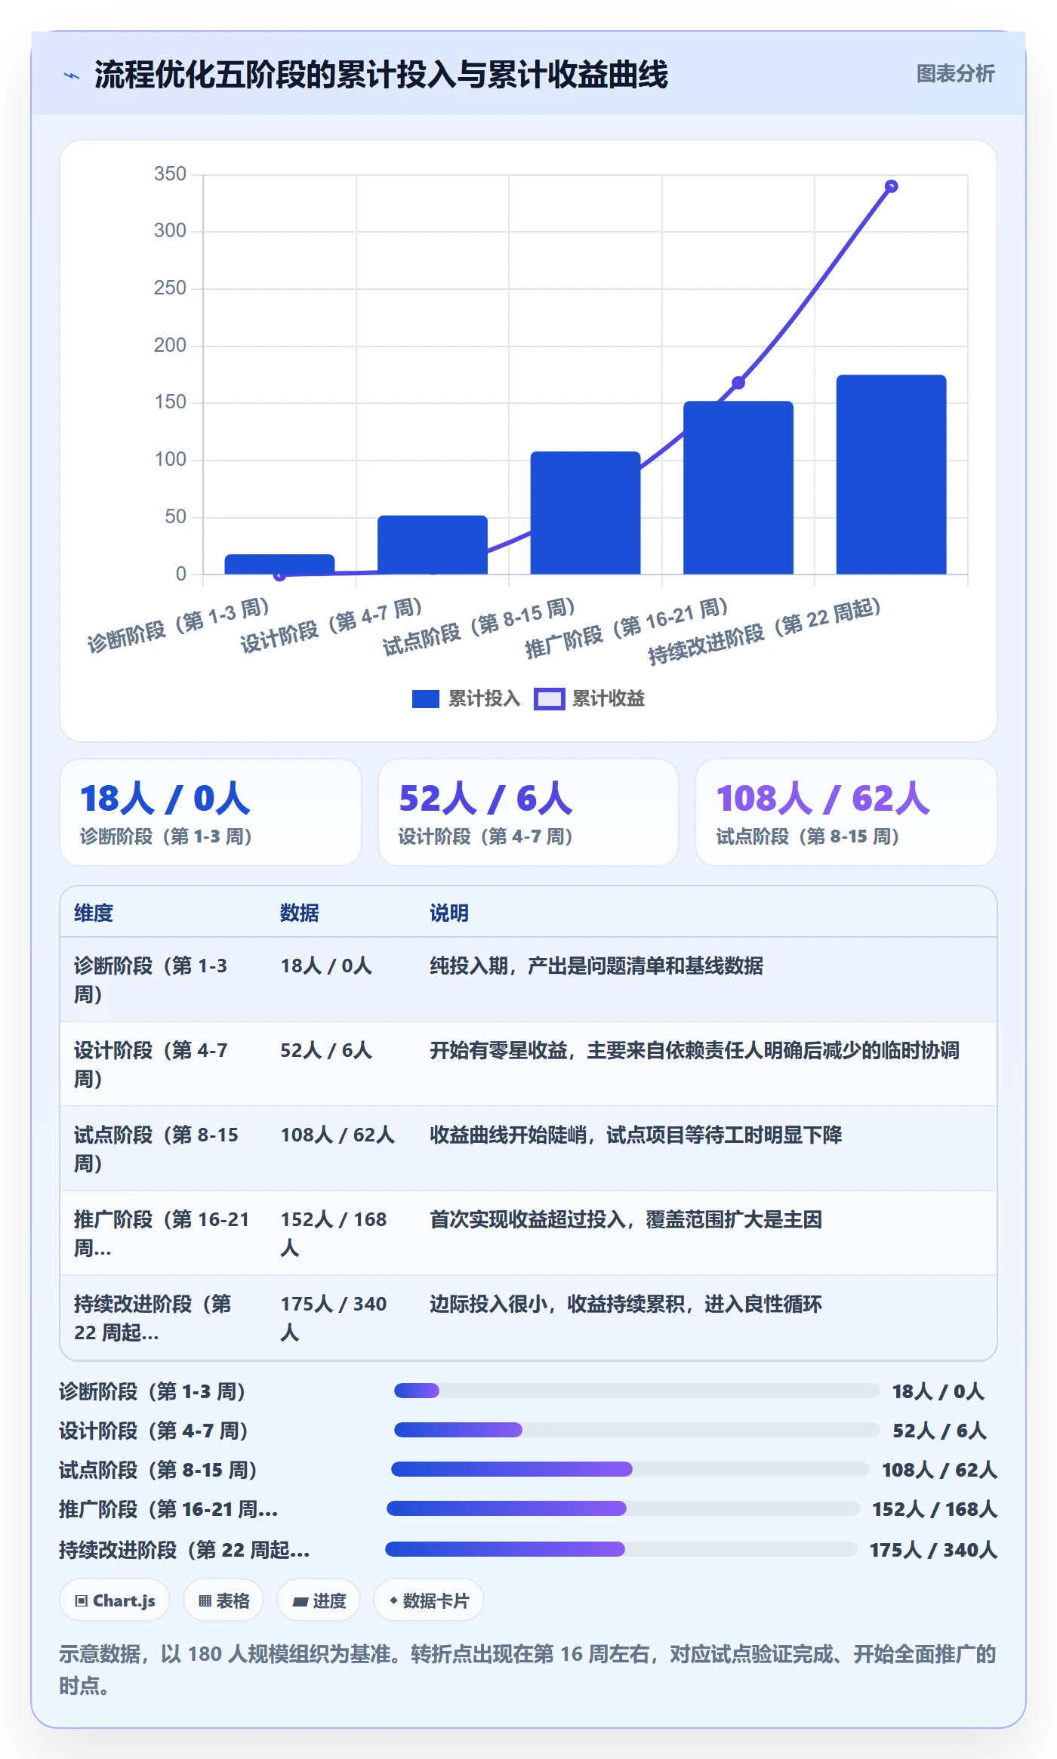Image resolution: width=1057 pixels, height=1759 pixels.
Task: Click the 持续改进阶段 progress bar
Action: coord(621,1549)
